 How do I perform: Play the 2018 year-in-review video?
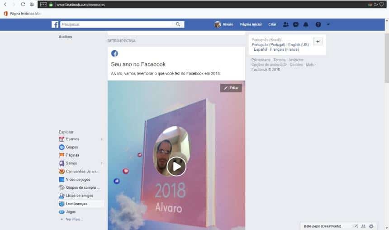pyautogui.click(x=176, y=167)
